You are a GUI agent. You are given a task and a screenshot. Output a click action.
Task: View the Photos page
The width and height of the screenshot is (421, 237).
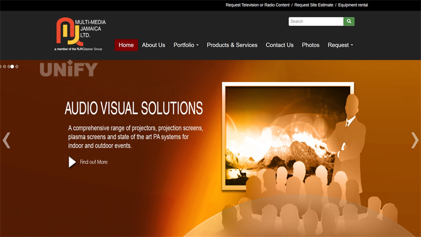point(310,45)
